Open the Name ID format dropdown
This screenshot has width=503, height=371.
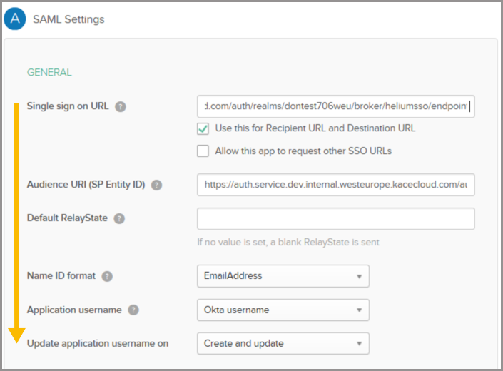point(283,275)
